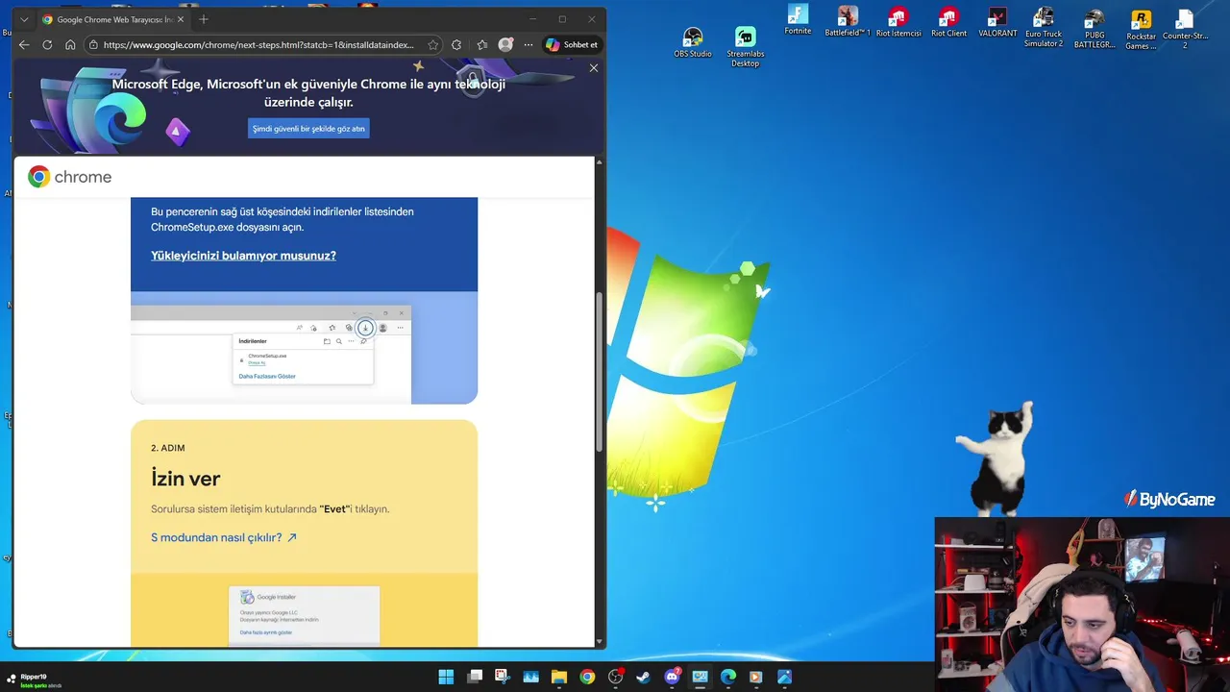This screenshot has width=1230, height=692.
Task: Open File Explorer from taskbar
Action: pyautogui.click(x=559, y=677)
